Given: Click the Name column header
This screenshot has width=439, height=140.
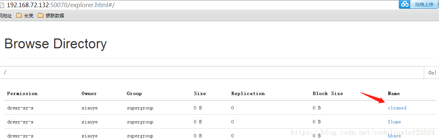Looking at the screenshot, I should (x=394, y=94).
